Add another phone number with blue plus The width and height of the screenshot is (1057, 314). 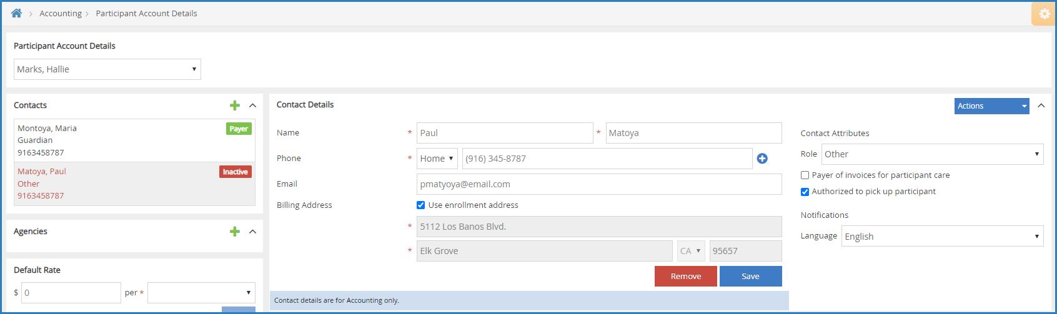pos(762,159)
